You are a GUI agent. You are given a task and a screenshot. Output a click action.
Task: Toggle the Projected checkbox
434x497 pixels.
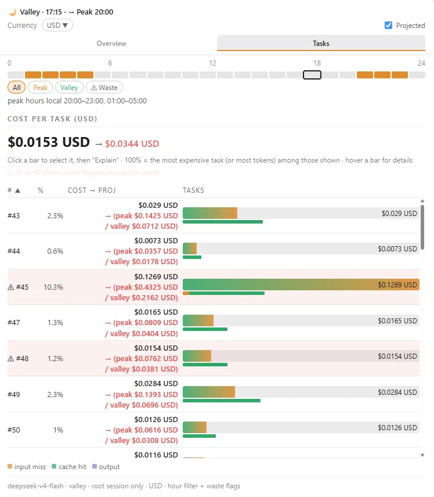(388, 26)
